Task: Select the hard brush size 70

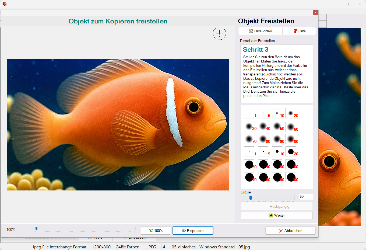Action: click(x=249, y=177)
